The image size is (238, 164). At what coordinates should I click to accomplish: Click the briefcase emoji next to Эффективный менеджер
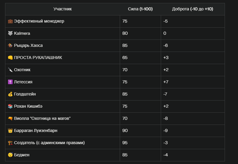point(10,21)
